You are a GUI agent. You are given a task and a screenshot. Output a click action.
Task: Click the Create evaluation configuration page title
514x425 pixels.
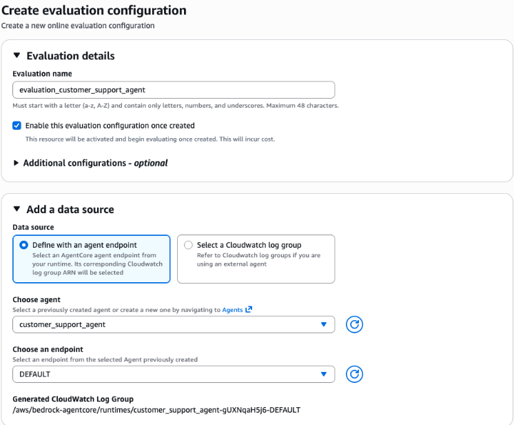94,11
